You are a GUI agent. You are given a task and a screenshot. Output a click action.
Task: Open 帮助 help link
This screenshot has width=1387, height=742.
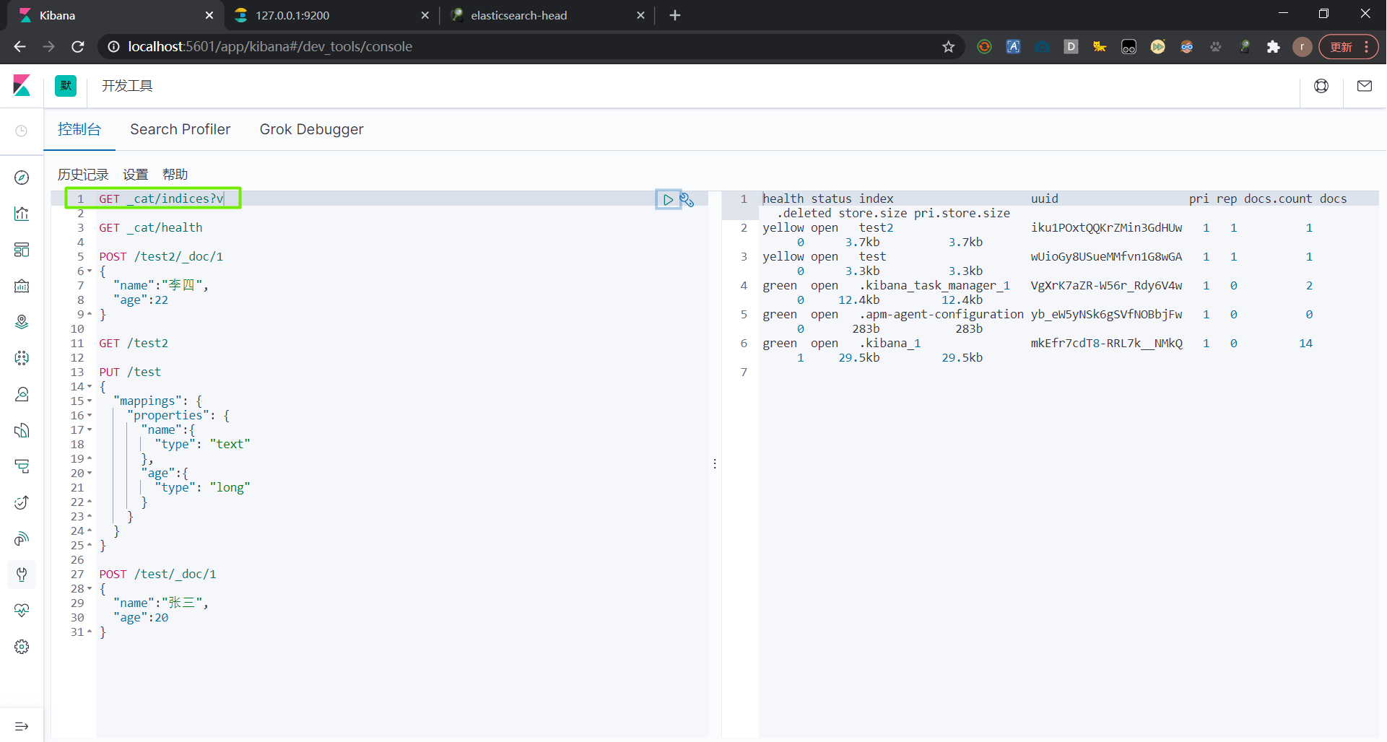tap(175, 175)
